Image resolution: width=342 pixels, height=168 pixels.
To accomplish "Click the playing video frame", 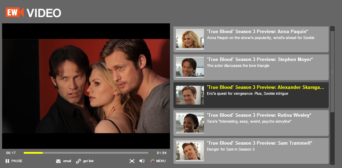I will tap(86, 86).
